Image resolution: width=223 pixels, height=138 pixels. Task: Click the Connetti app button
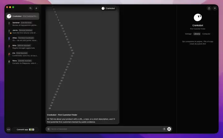[25, 129]
